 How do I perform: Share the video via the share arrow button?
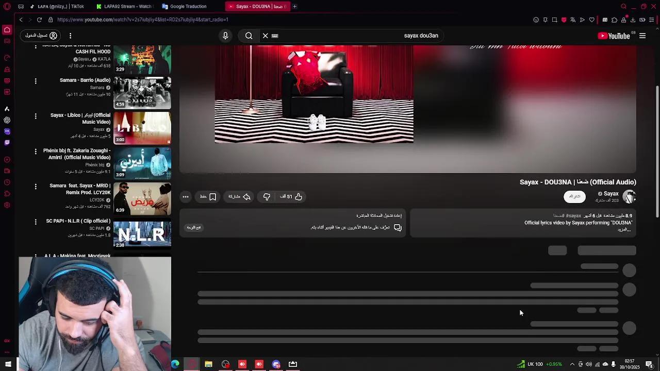coord(240,196)
